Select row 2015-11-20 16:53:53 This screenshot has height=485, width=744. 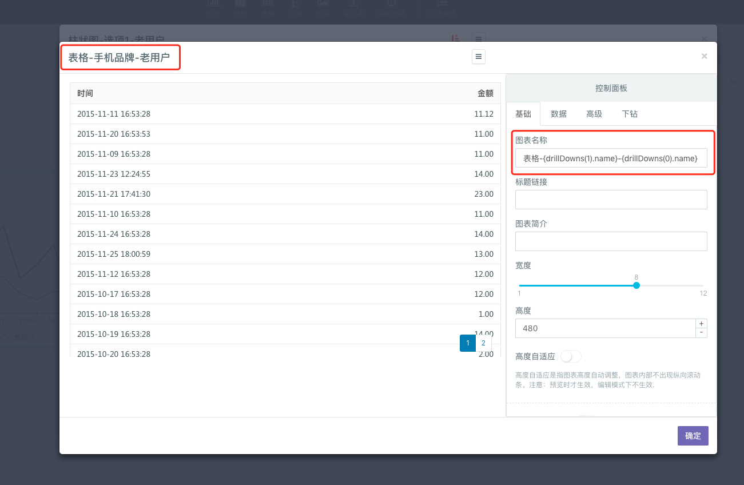pyautogui.click(x=285, y=134)
